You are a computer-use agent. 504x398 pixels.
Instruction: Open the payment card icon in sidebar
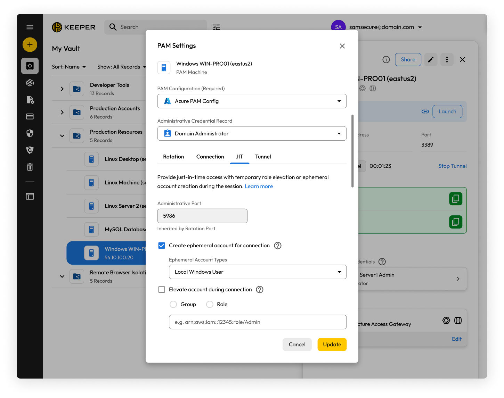click(x=30, y=117)
